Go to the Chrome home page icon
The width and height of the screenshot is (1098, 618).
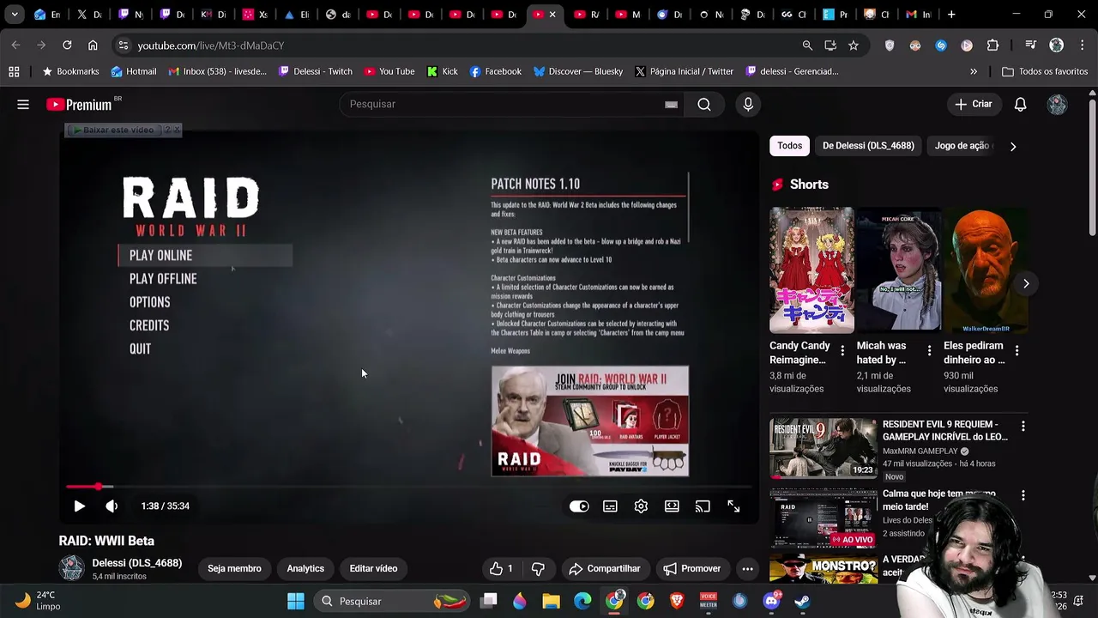click(93, 45)
